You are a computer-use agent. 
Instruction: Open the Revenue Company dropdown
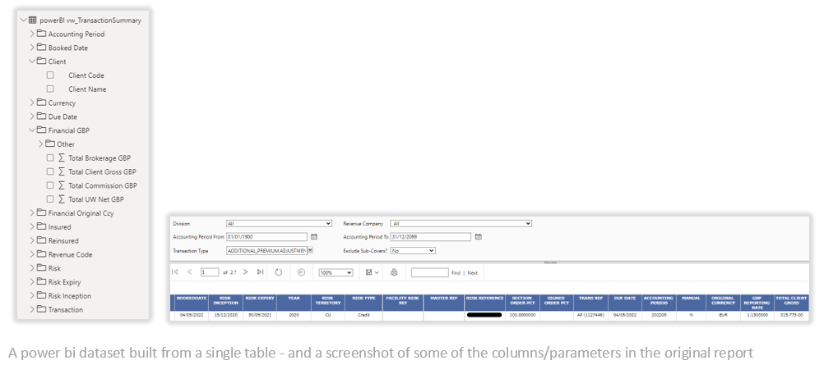[x=461, y=223]
